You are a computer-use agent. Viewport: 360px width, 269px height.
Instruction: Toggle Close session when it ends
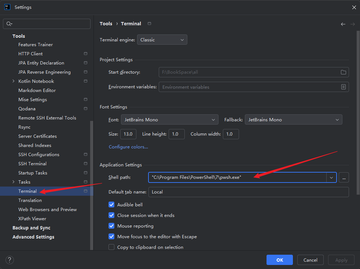tap(111, 215)
